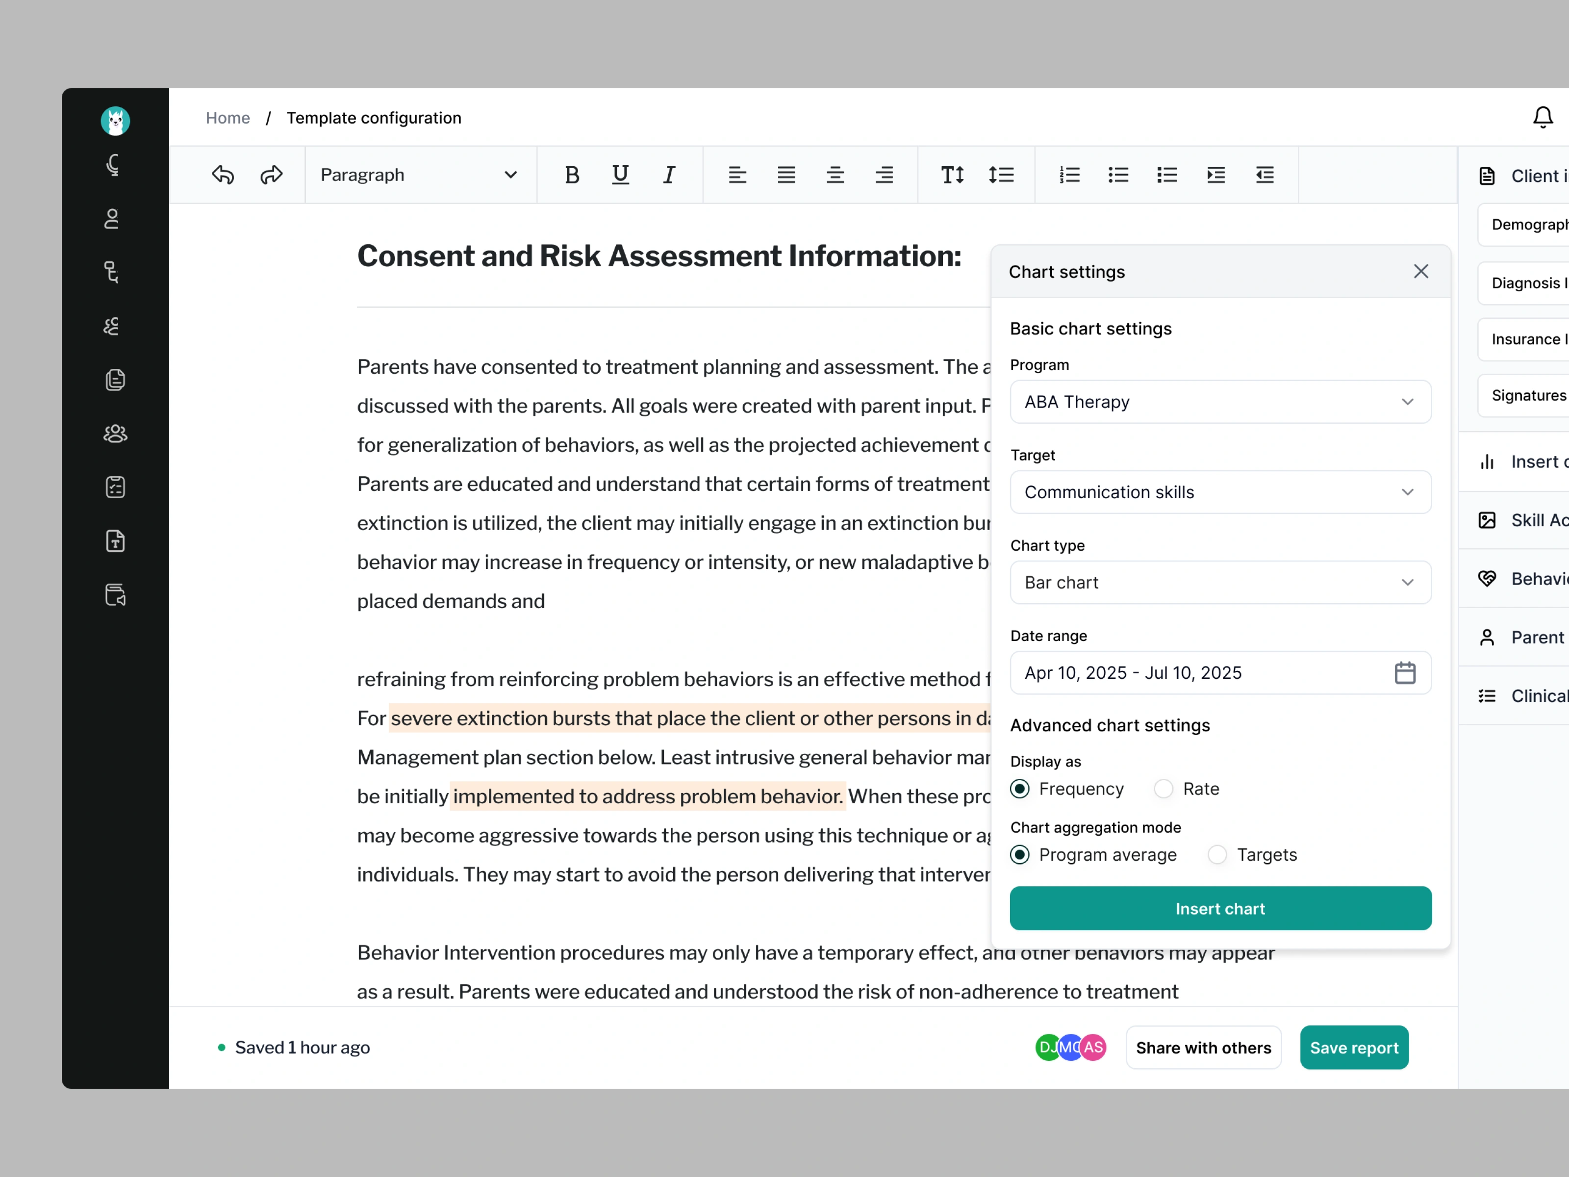Image resolution: width=1569 pixels, height=1177 pixels.
Task: Open the calendar date picker icon
Action: coord(1404,672)
